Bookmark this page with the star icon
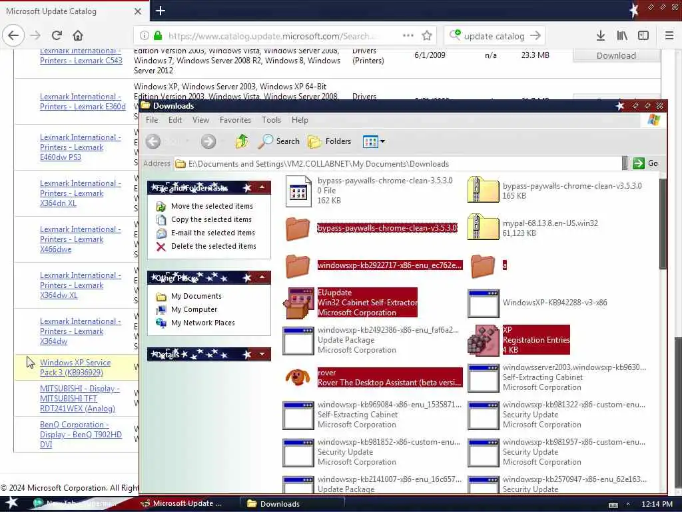Image resolution: width=682 pixels, height=512 pixels. coord(427,36)
